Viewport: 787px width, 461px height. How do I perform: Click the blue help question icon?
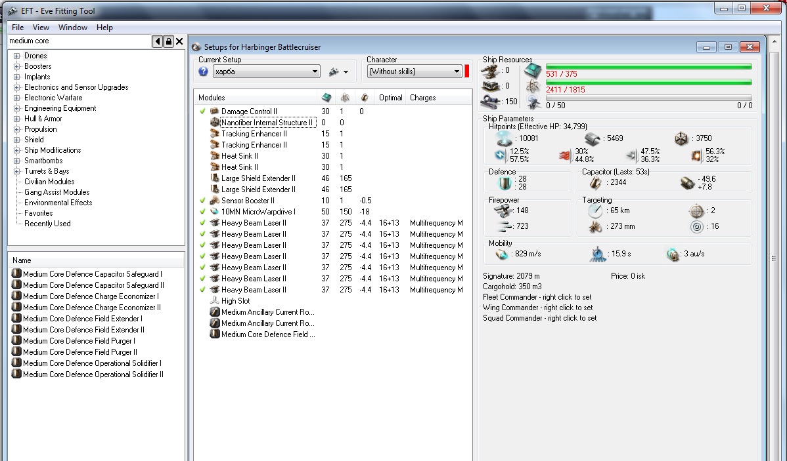point(203,71)
